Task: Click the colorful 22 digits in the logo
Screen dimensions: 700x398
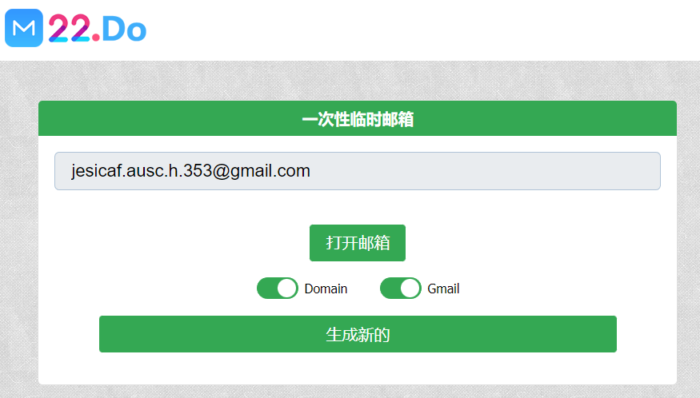Action: (69, 28)
